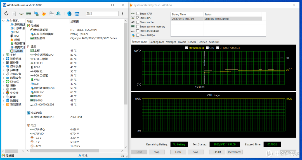Viewport: 302px width, 160px height.
Task: Toggle CT1000T700SSD3 graph legend checkbox
Action: [x=218, y=48]
